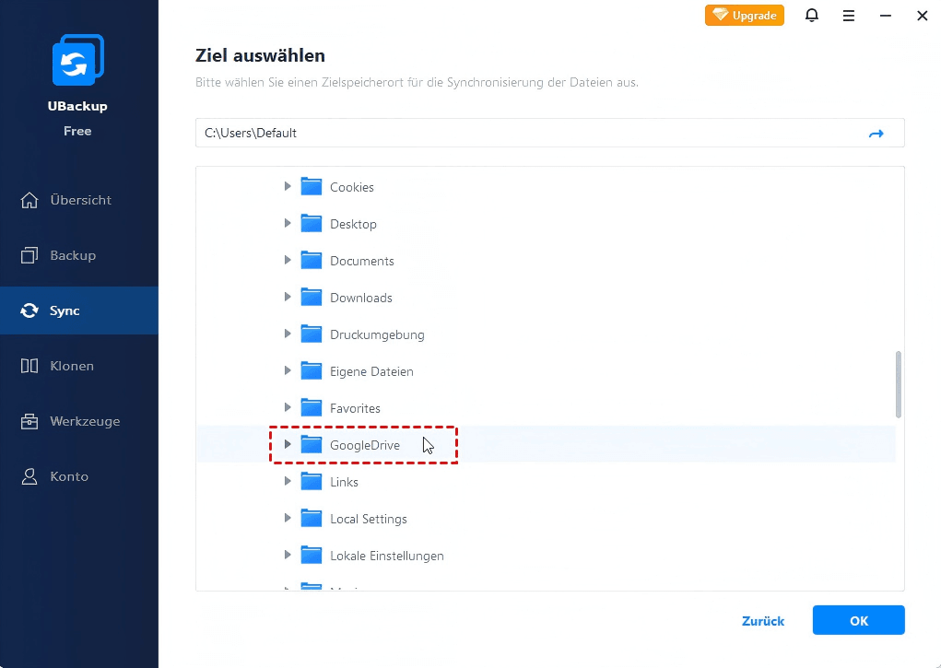Click the Klonen sidebar icon

29,366
